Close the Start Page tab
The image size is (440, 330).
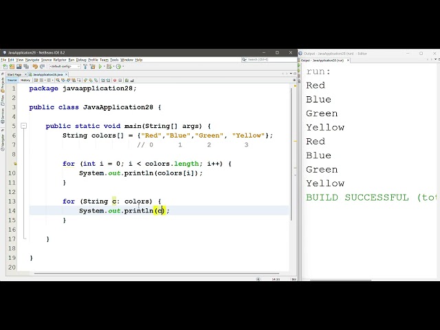click(25, 75)
